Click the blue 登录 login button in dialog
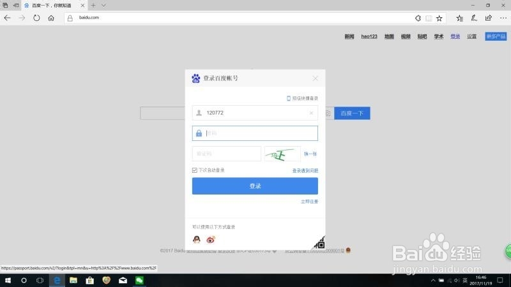The height and width of the screenshot is (287, 511). click(255, 186)
